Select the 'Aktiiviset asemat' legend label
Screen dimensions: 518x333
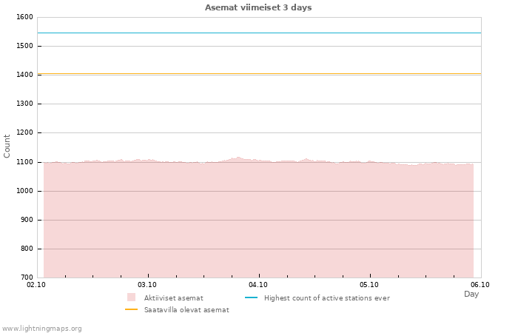(173, 297)
